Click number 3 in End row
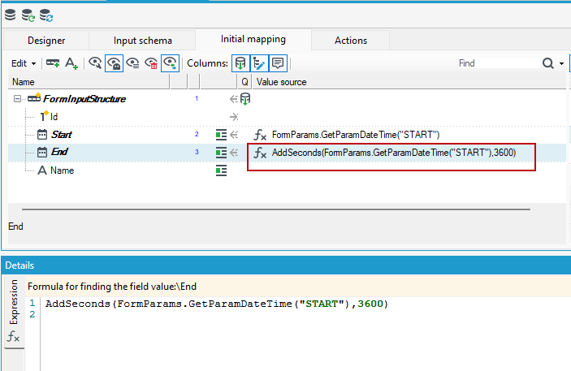Viewport: 571px width, 371px height. point(197,152)
